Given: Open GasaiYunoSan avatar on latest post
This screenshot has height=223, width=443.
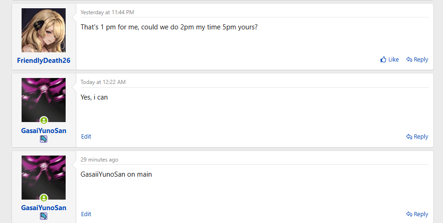Looking at the screenshot, I should pos(44,178).
